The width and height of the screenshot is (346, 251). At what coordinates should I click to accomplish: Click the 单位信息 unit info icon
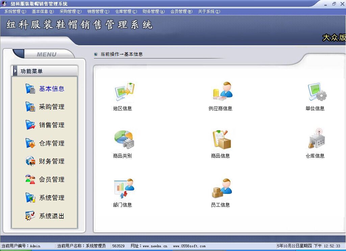click(316, 92)
